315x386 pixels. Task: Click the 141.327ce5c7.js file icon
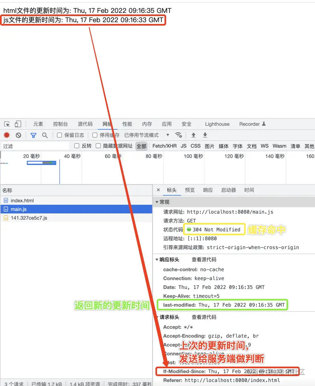[x=6, y=218]
